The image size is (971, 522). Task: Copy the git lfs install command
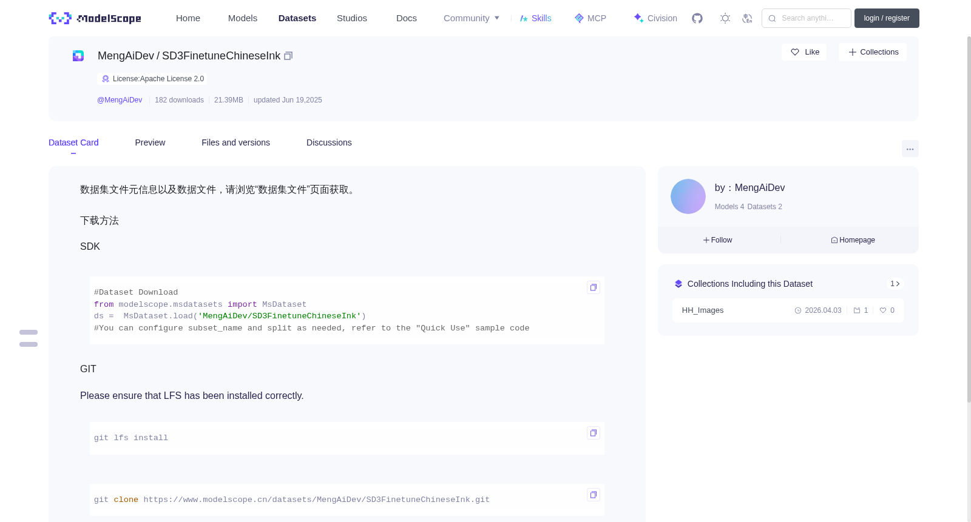(594, 433)
